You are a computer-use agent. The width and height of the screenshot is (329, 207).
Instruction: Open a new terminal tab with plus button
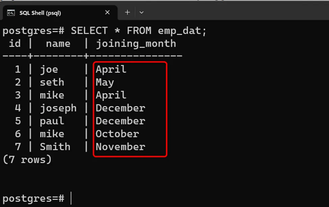click(127, 12)
